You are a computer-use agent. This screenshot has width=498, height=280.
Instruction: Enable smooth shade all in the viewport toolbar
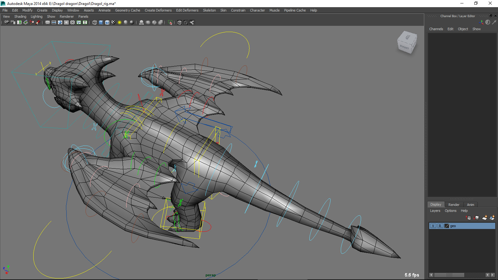[101, 22]
